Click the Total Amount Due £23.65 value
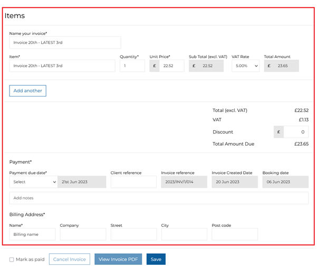Image resolution: width=317 pixels, height=268 pixels. tap(301, 144)
